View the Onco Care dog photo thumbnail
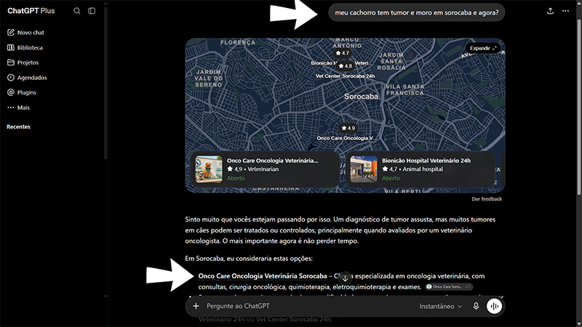 click(x=209, y=169)
